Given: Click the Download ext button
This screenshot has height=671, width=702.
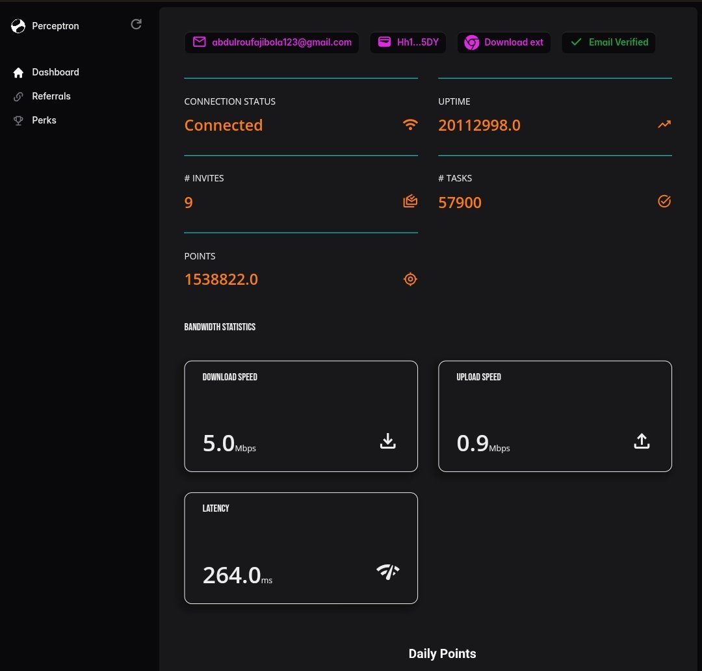Looking at the screenshot, I should coord(504,42).
